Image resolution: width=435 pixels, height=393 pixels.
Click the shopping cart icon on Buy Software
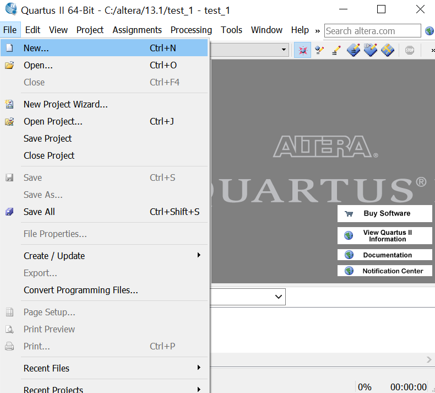(x=349, y=213)
